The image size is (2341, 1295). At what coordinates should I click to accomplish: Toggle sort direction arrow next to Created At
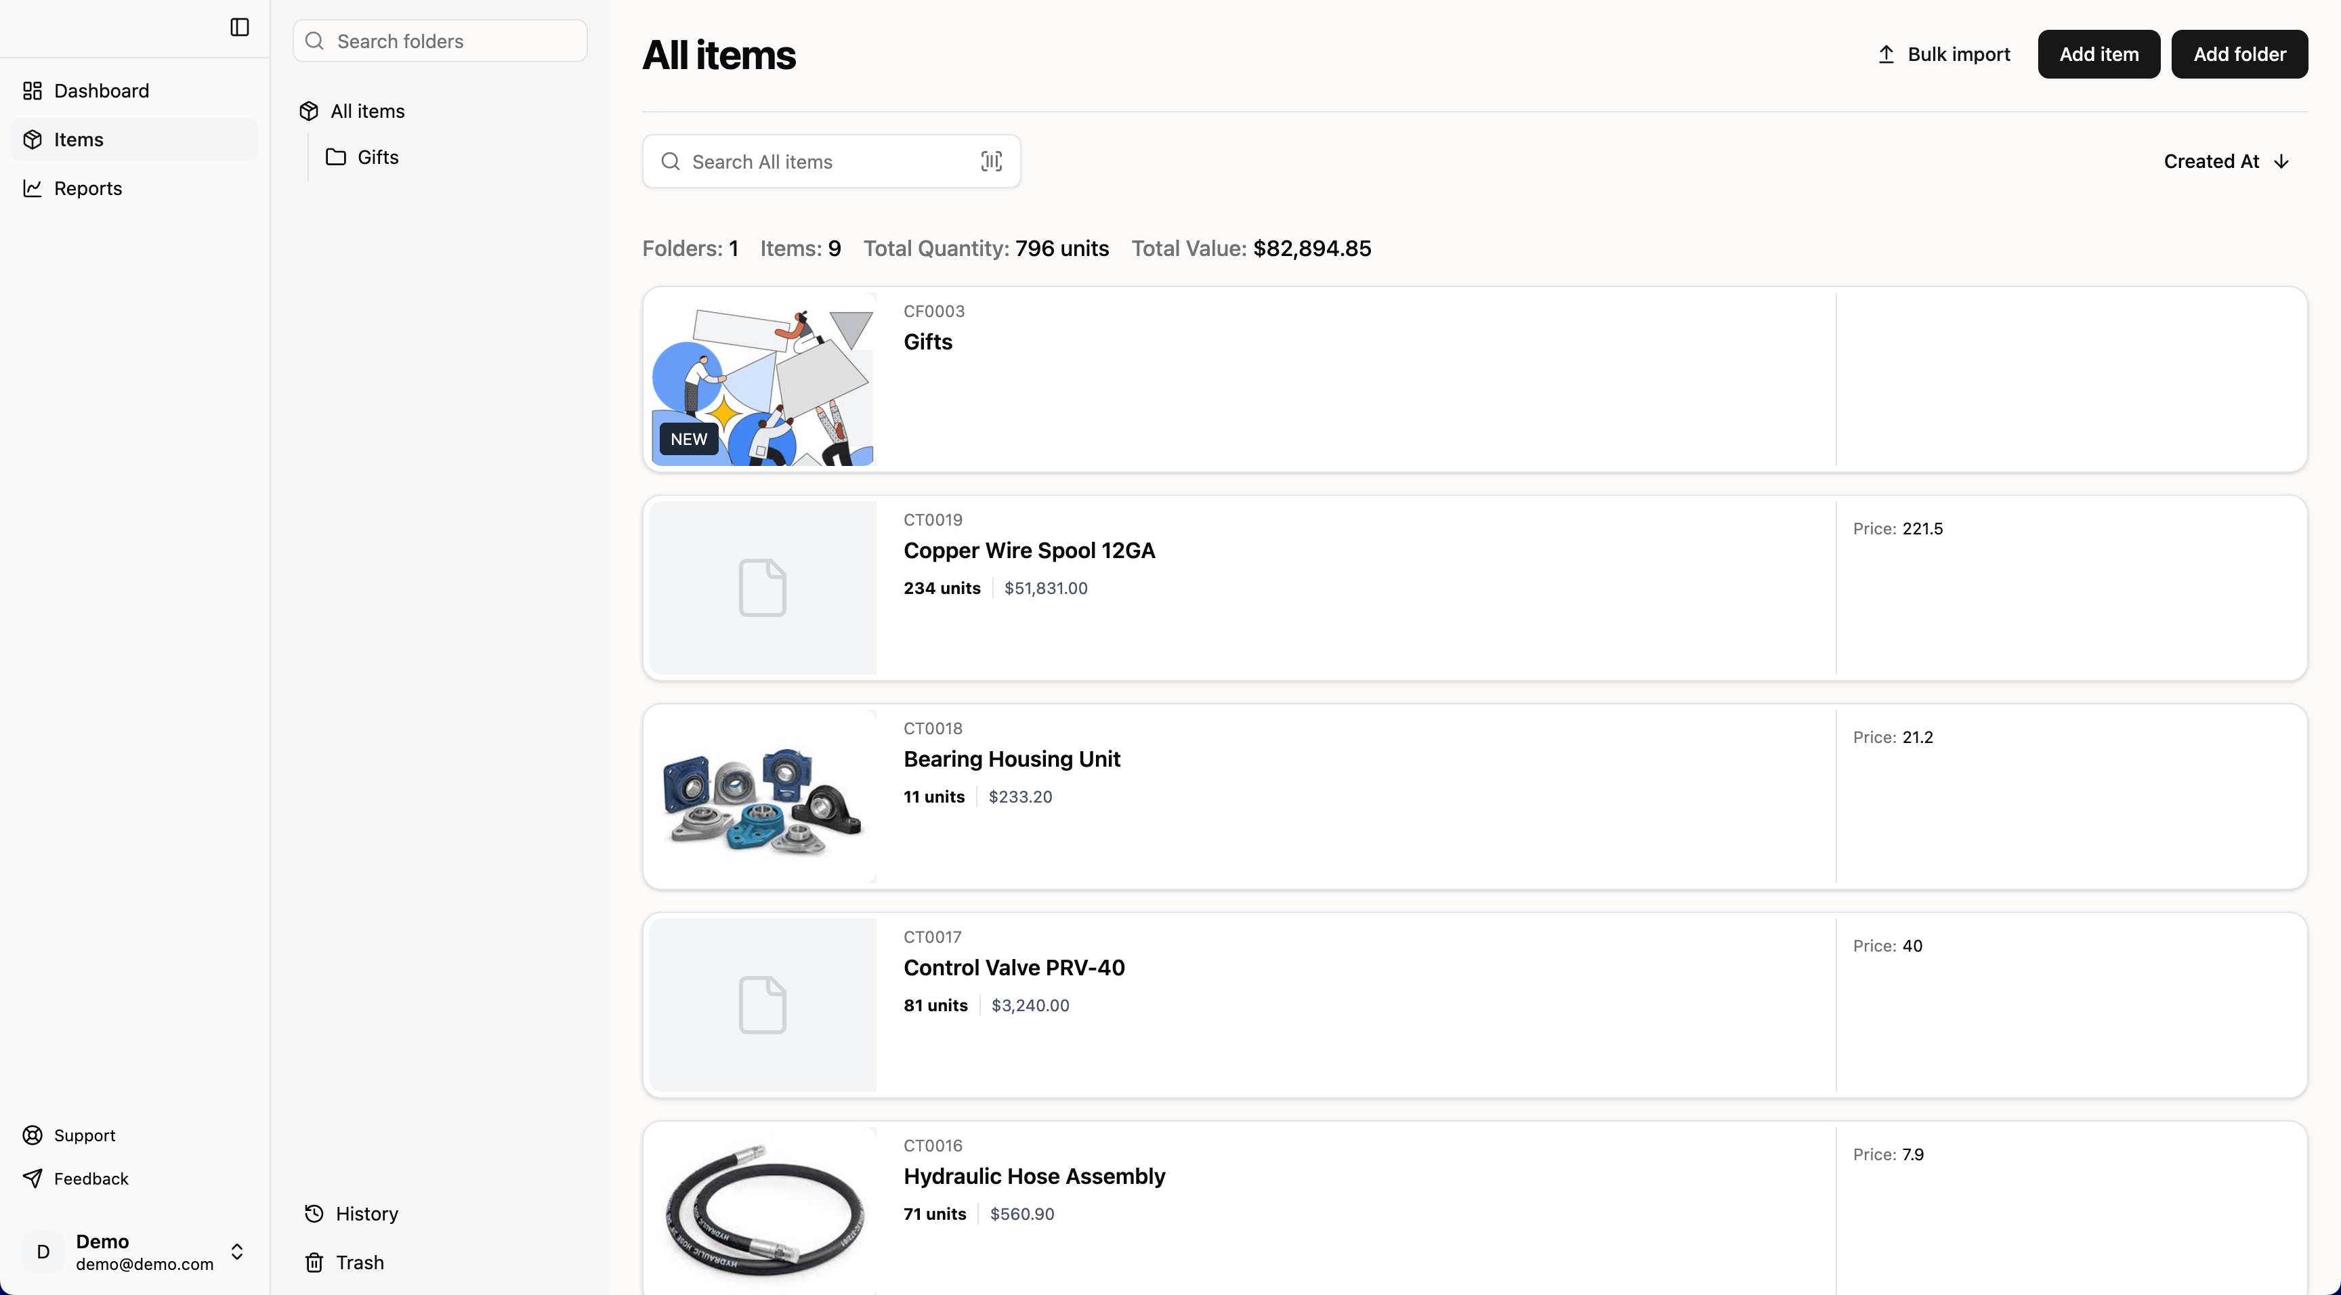click(x=2281, y=161)
